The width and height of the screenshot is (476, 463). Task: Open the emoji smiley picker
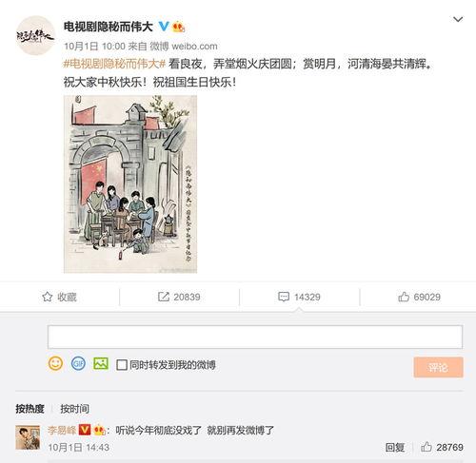(55, 363)
